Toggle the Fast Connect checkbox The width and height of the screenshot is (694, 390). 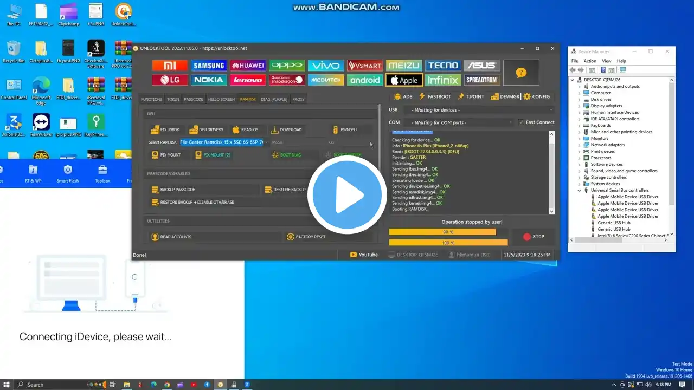tap(521, 122)
